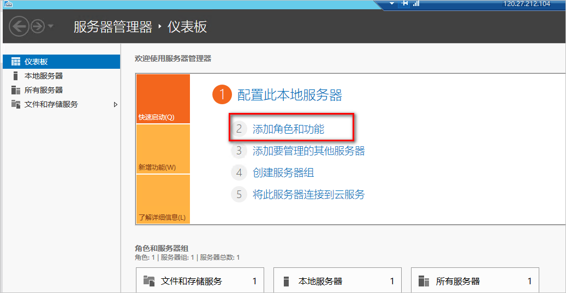This screenshot has height=293, width=566.
Task: Click the 添加角色和功能 link
Action: click(288, 129)
